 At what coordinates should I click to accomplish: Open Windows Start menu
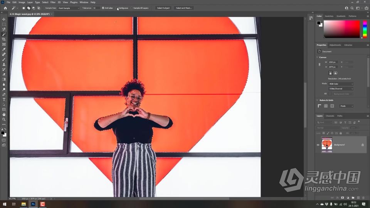pyautogui.click(x=5, y=204)
